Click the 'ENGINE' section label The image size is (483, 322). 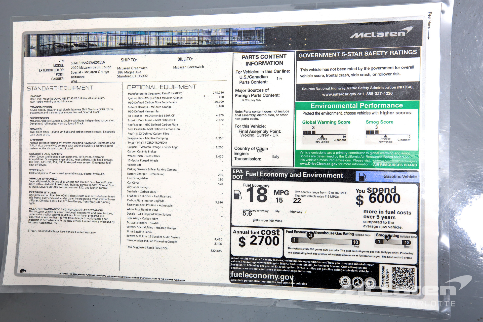(x=35, y=96)
